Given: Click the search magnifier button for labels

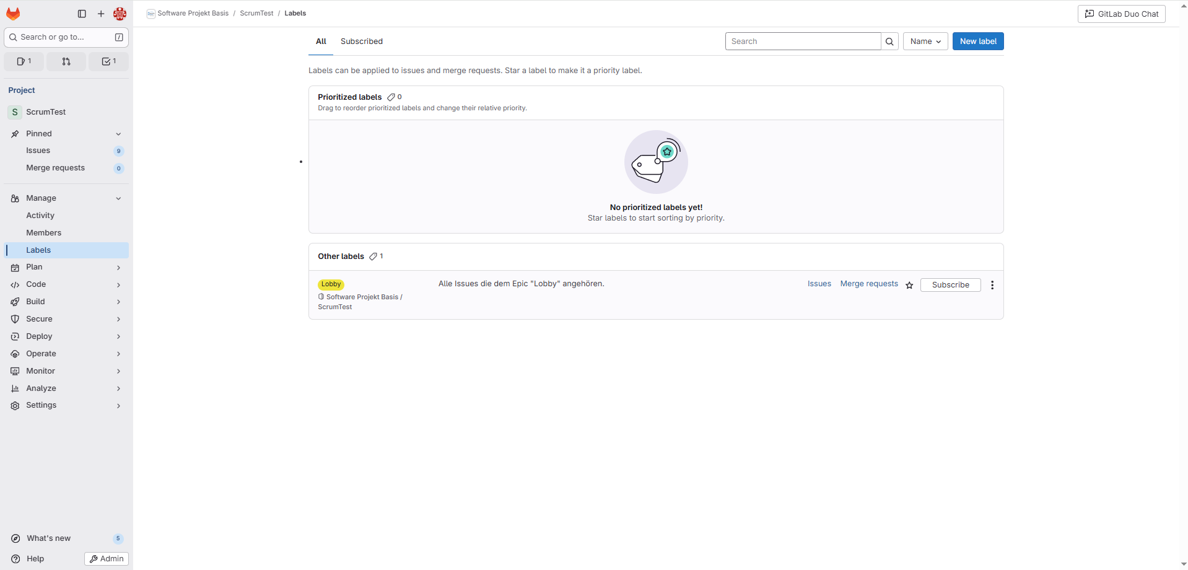Looking at the screenshot, I should (x=889, y=42).
